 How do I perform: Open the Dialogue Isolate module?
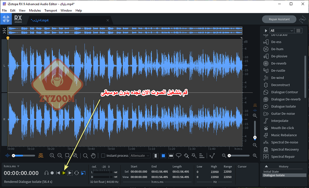[x=283, y=107]
